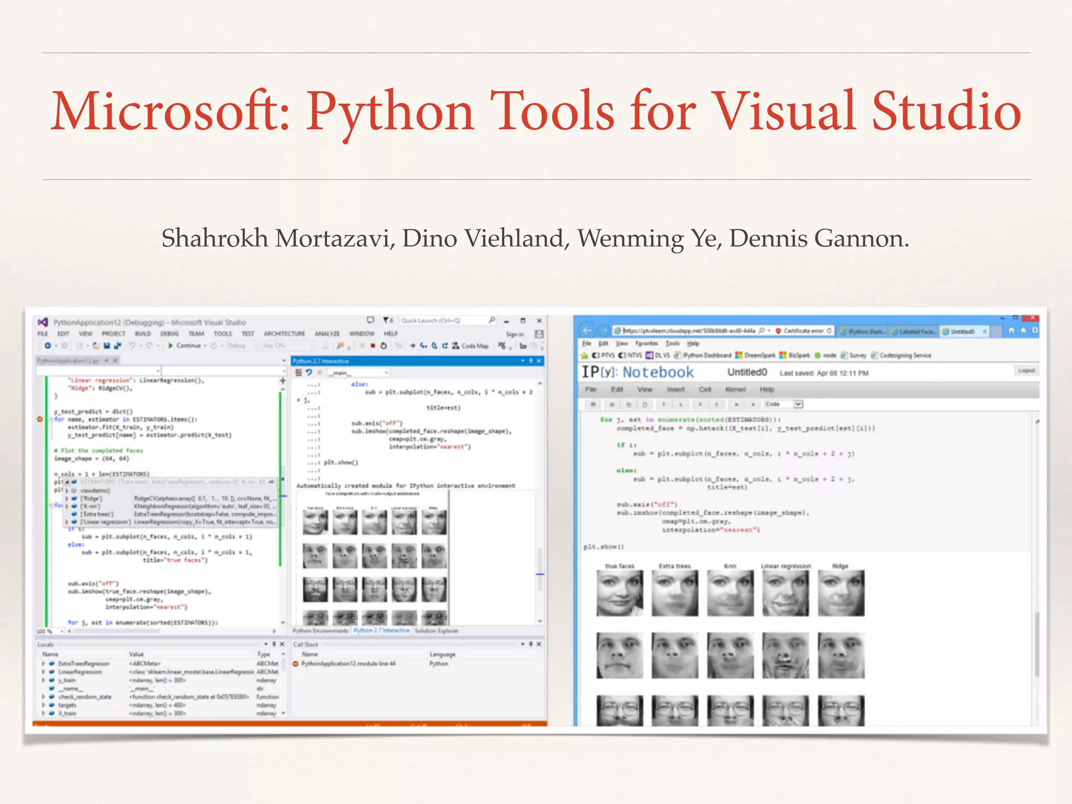Open the cell type Code dropdown
This screenshot has width=1072, height=804.
click(x=783, y=404)
